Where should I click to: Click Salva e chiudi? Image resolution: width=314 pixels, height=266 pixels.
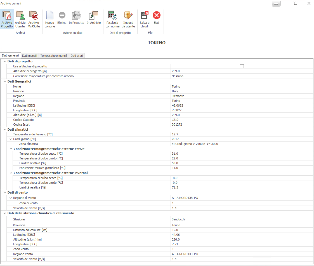pyautogui.click(x=145, y=19)
